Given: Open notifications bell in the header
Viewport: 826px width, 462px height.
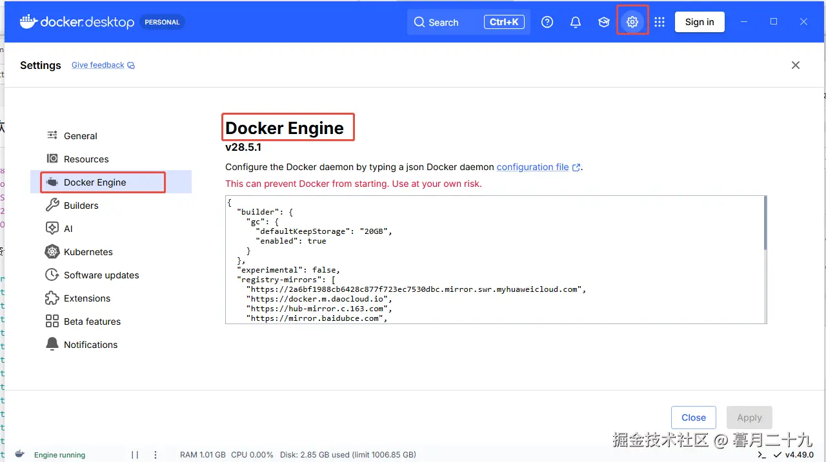Looking at the screenshot, I should [x=576, y=22].
